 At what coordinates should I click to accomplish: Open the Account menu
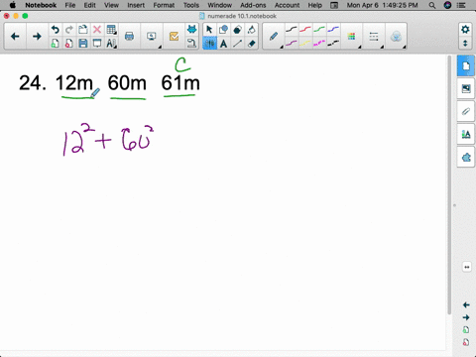287,5
